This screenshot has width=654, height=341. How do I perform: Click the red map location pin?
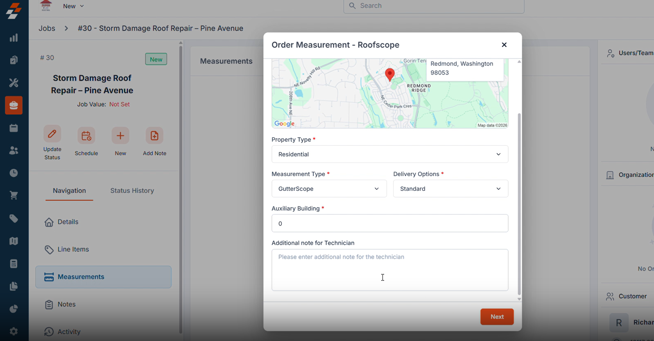pos(390,74)
